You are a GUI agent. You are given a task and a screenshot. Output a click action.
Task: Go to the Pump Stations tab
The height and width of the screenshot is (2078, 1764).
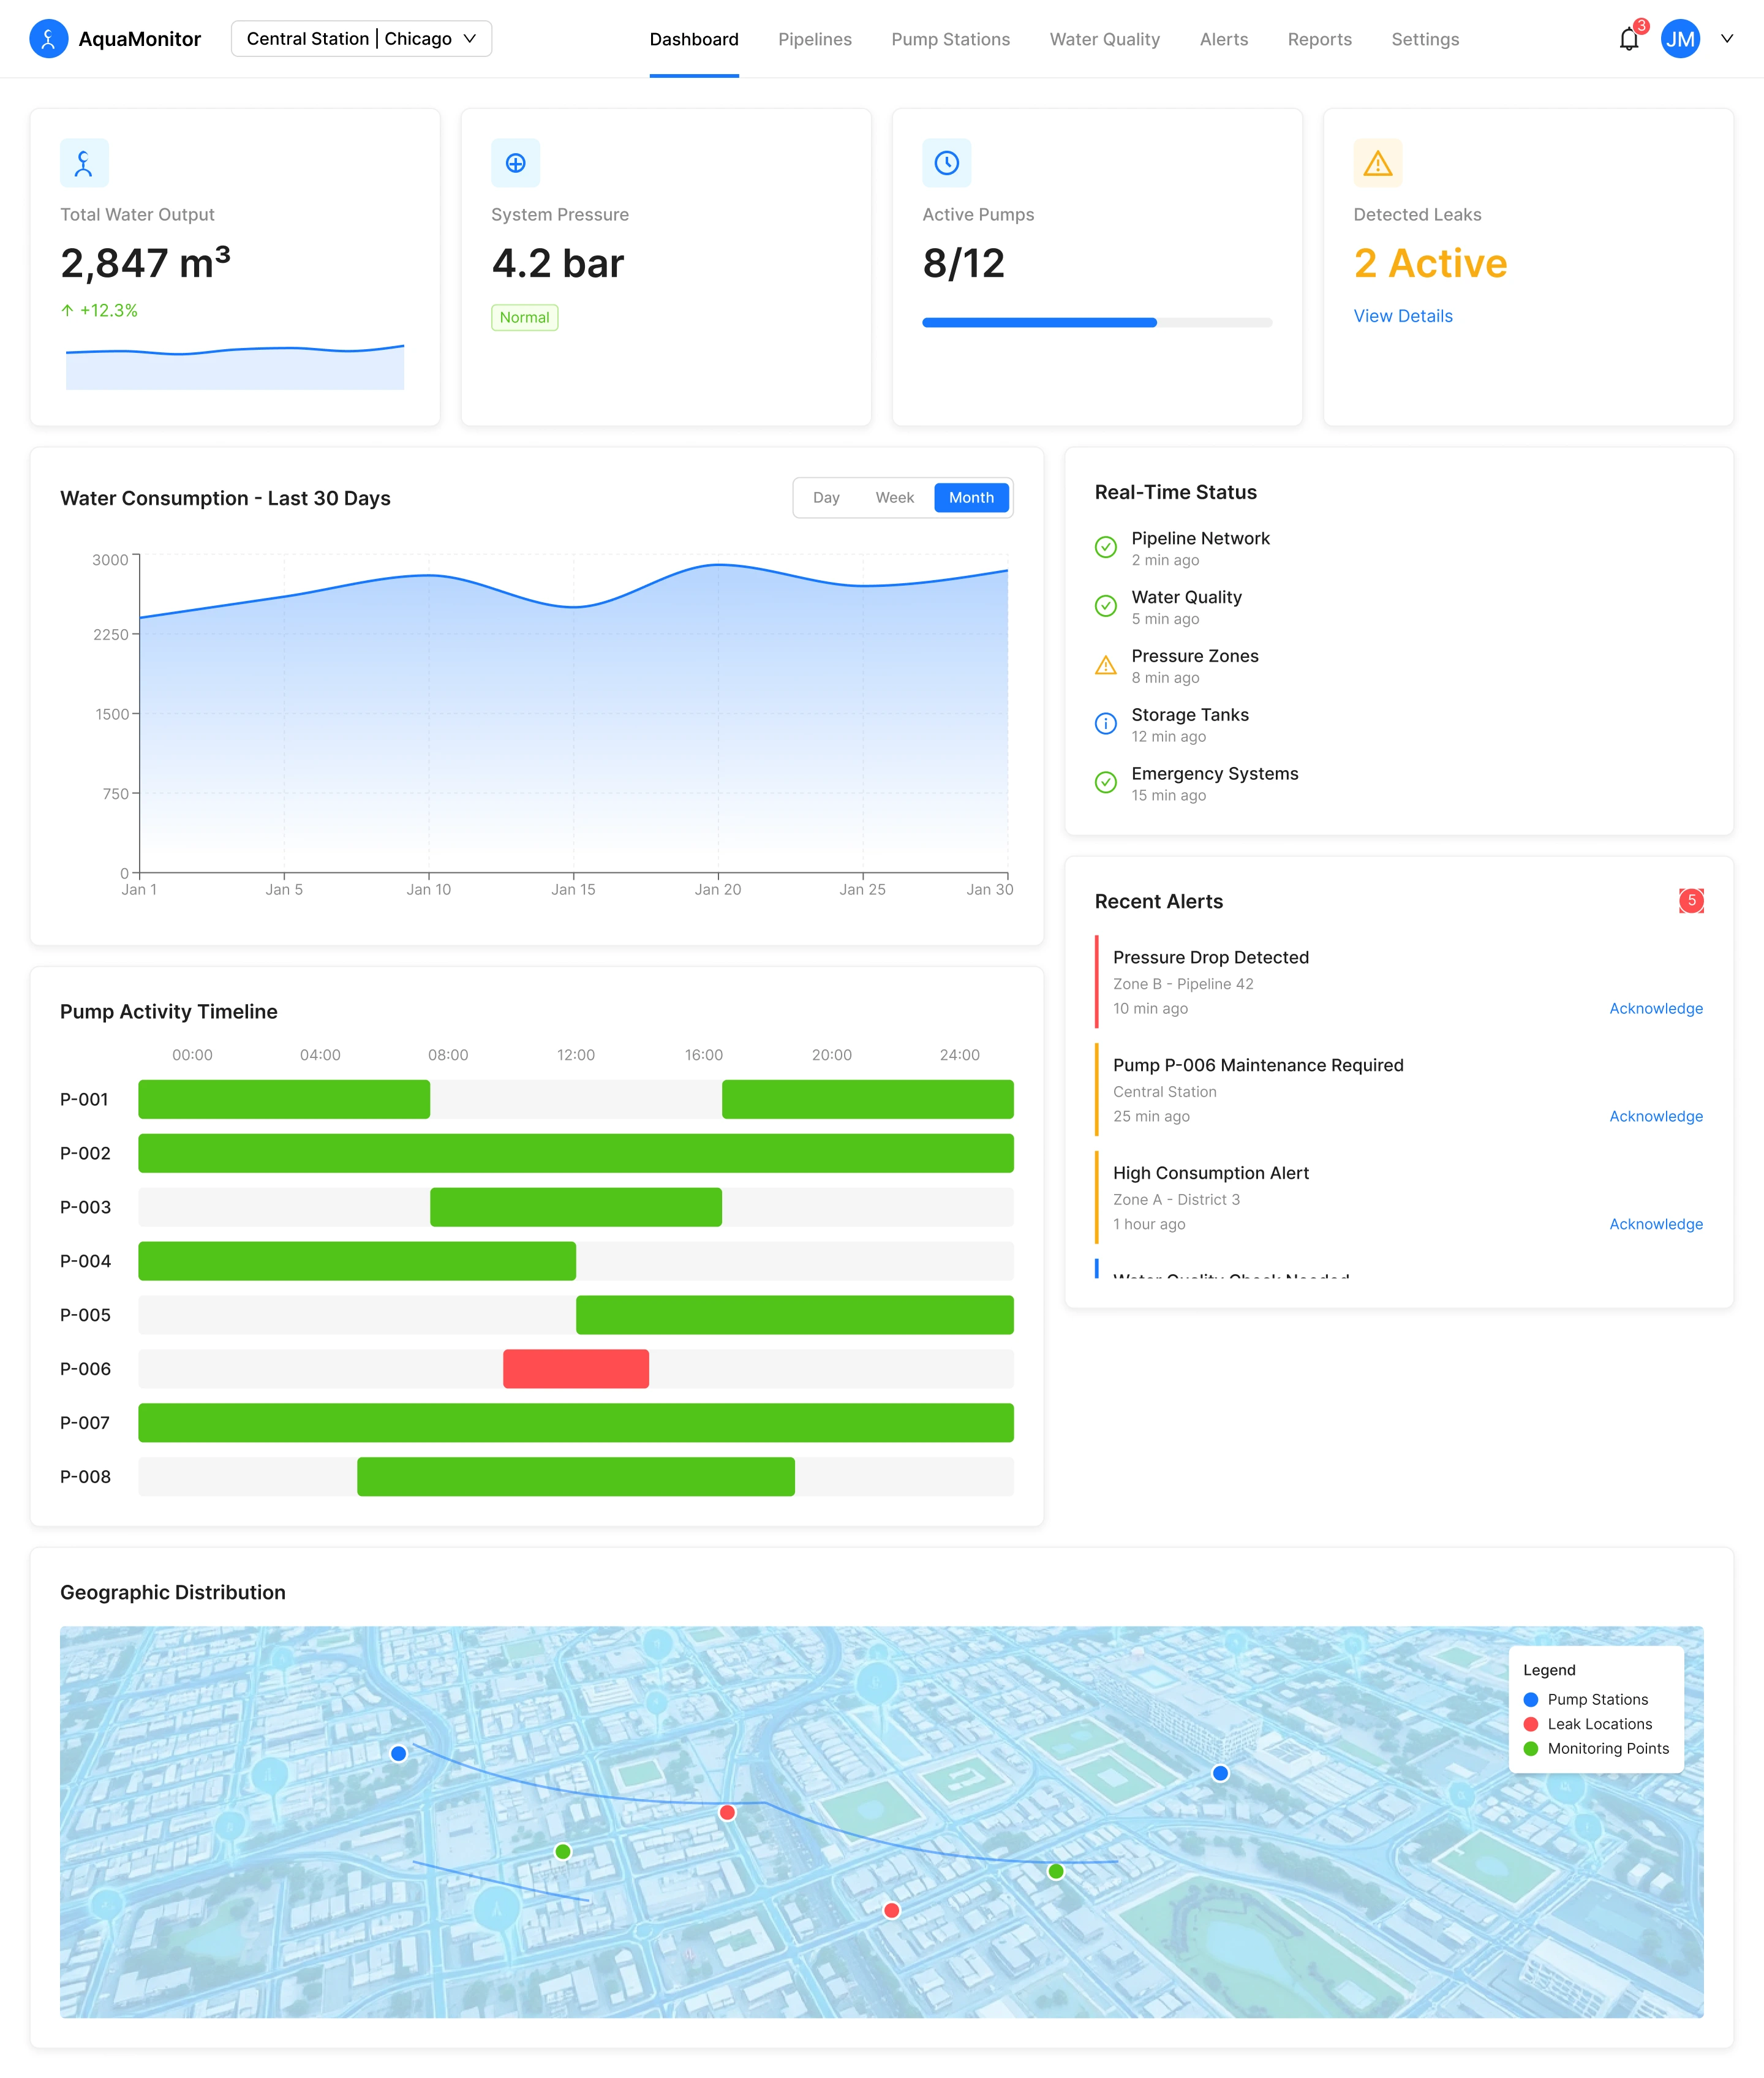pos(950,40)
